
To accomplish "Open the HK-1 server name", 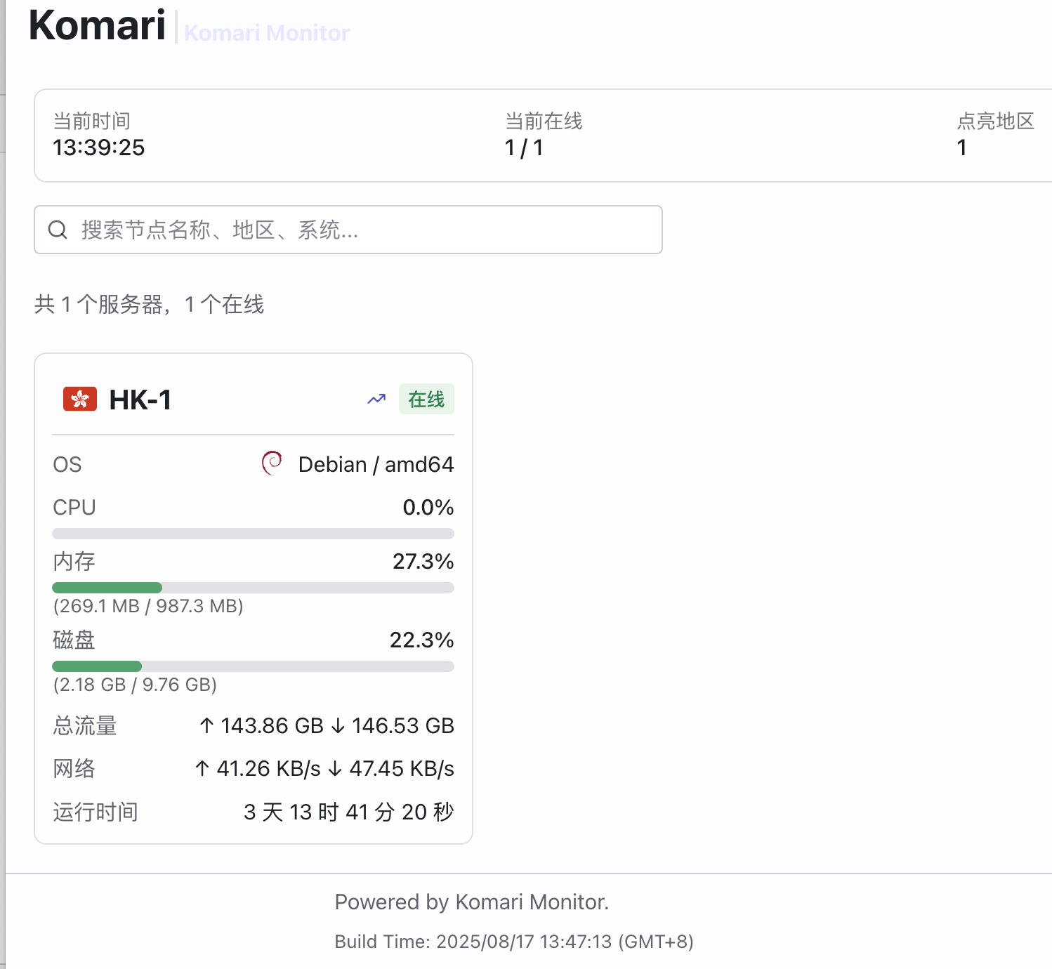I will (140, 400).
